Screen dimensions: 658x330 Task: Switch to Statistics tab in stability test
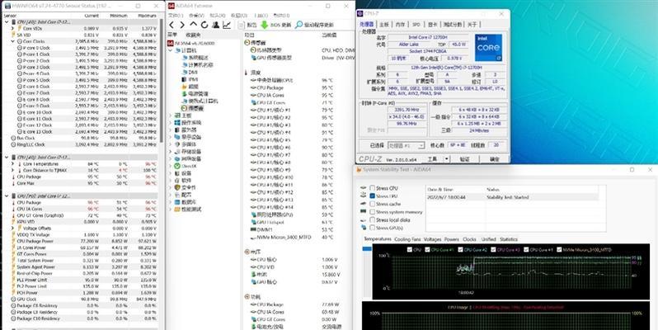(509, 239)
